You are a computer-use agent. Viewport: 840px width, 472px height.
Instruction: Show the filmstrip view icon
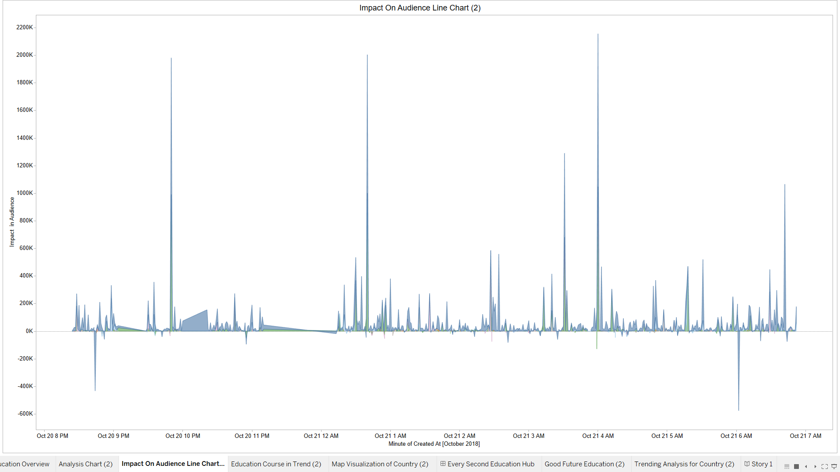click(x=787, y=466)
